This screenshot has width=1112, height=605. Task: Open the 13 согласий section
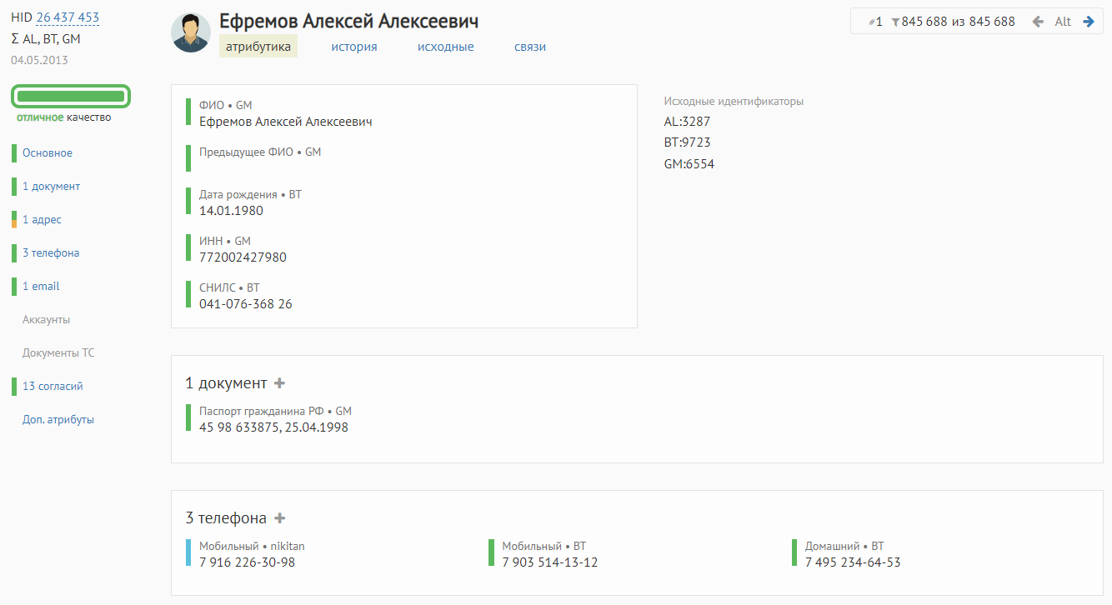coord(53,387)
